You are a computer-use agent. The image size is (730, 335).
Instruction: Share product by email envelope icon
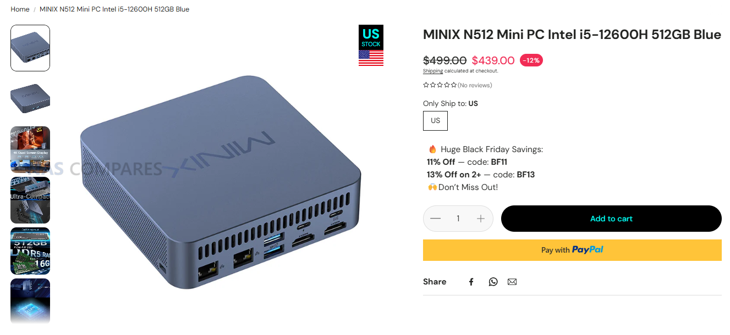[x=512, y=282]
